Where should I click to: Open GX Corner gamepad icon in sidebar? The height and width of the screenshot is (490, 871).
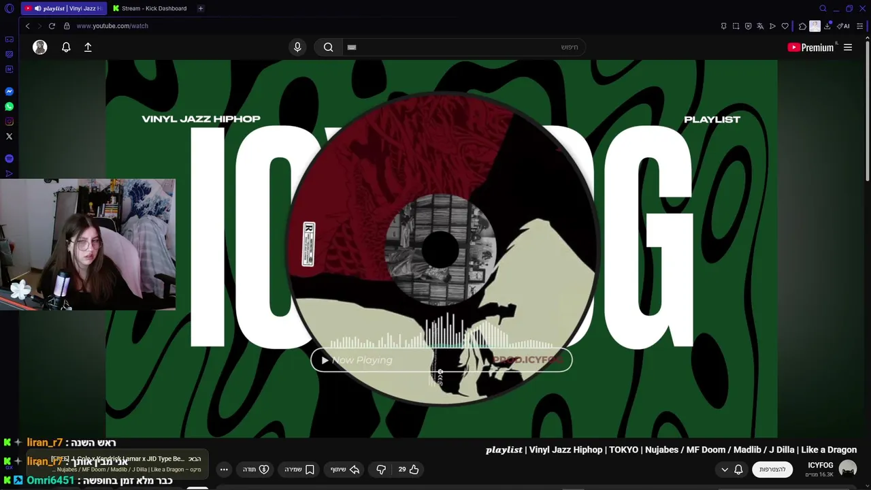pos(9,39)
